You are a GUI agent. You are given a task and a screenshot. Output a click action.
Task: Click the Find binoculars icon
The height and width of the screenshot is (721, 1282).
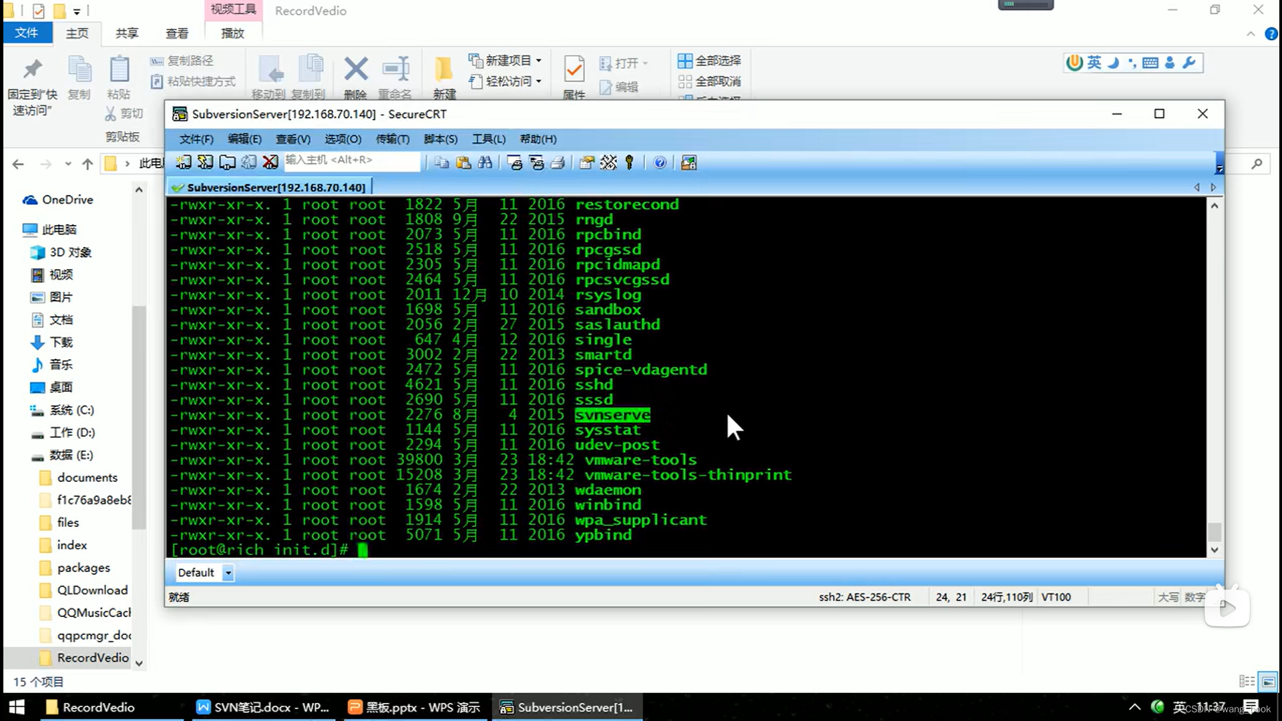485,162
